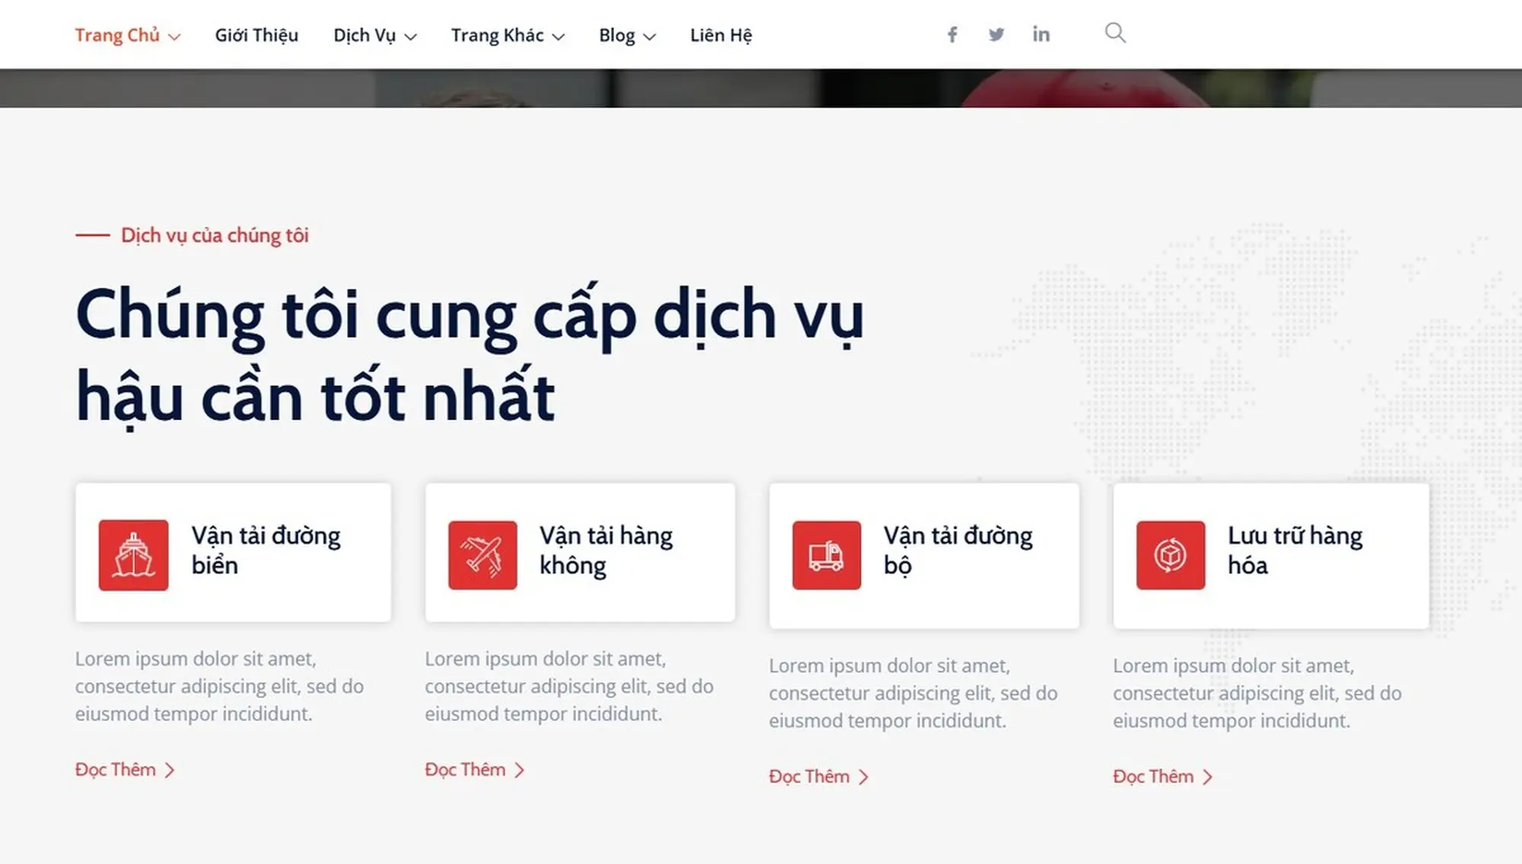
Task: Click the LinkedIn icon in header
Action: tap(1041, 34)
